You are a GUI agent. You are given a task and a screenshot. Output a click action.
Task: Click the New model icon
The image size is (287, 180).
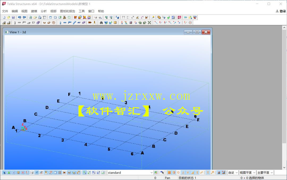tap(4, 17)
